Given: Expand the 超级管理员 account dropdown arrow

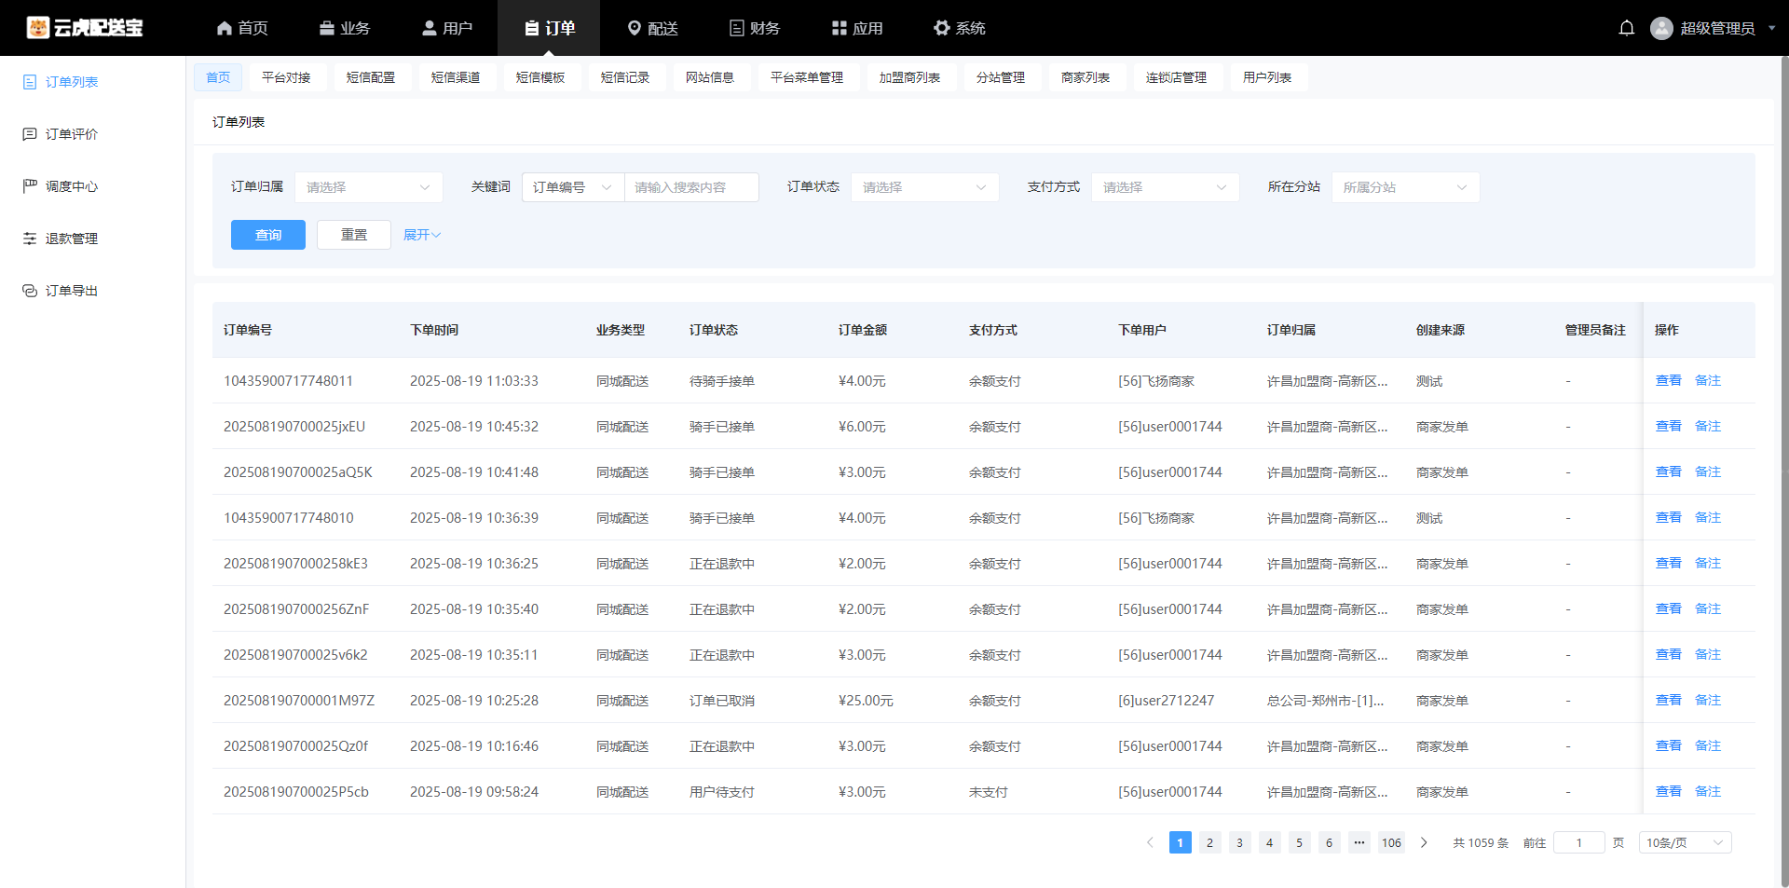Looking at the screenshot, I should click(x=1771, y=28).
